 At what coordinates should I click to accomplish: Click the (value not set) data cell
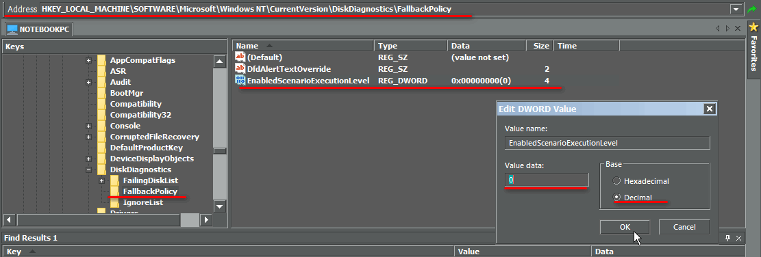(479, 57)
